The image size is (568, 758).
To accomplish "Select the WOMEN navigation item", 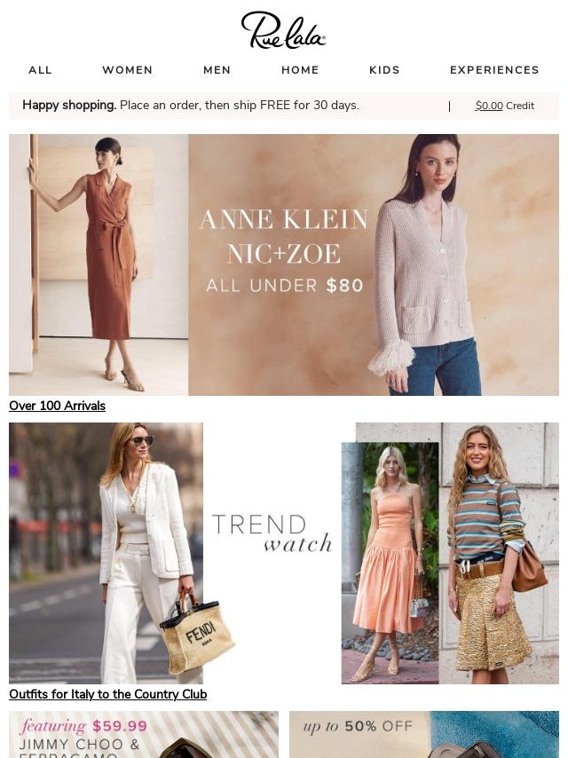I will (128, 70).
